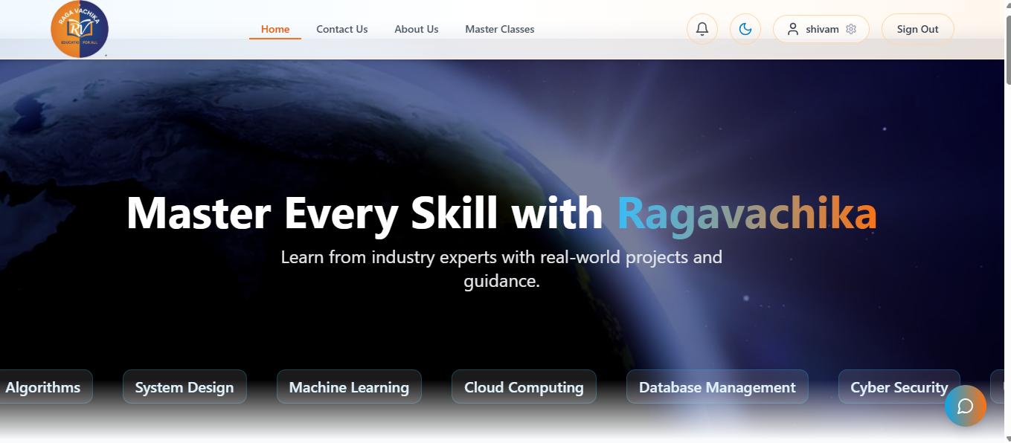
Task: Open the Contact Us page
Action: 342,30
